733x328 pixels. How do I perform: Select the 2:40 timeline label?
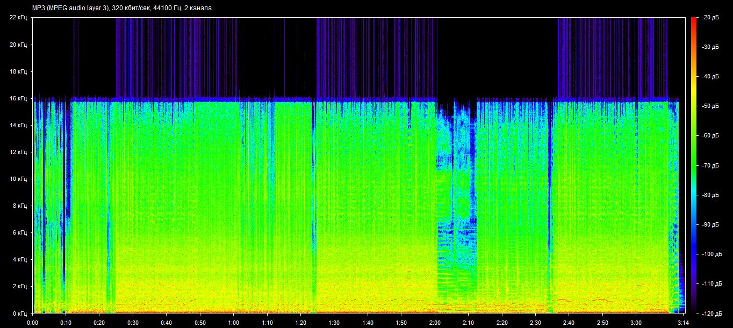pos(569,323)
